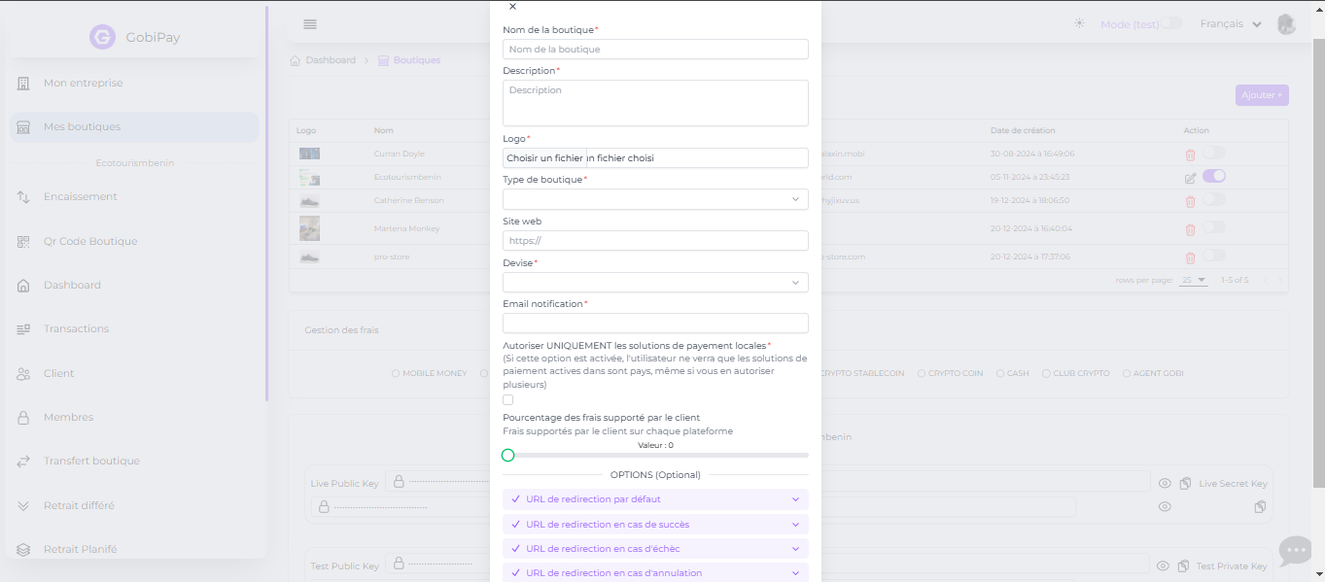
Task: Toggle the Ecotourismbenin boutique active switch
Action: point(1213,176)
